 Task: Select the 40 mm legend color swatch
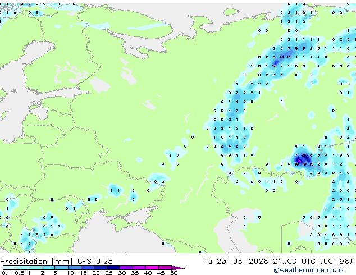tap(152, 268)
